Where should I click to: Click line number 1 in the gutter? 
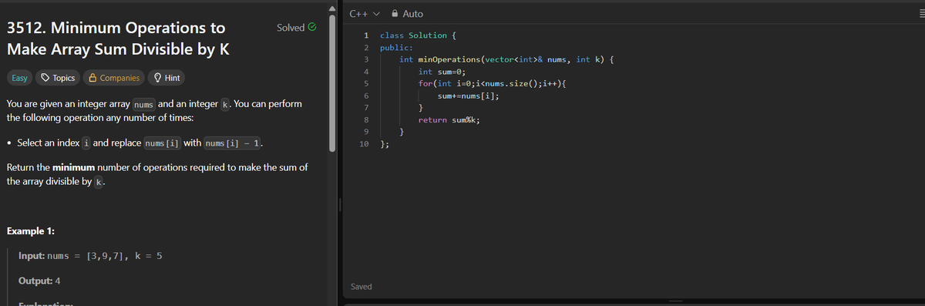[365, 35]
